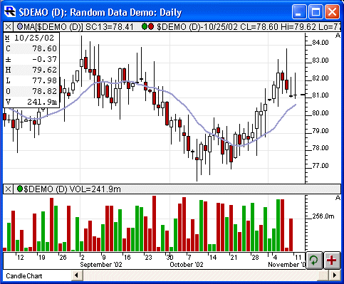Click the low value 77.98
344x284 pixels.
click(45, 80)
